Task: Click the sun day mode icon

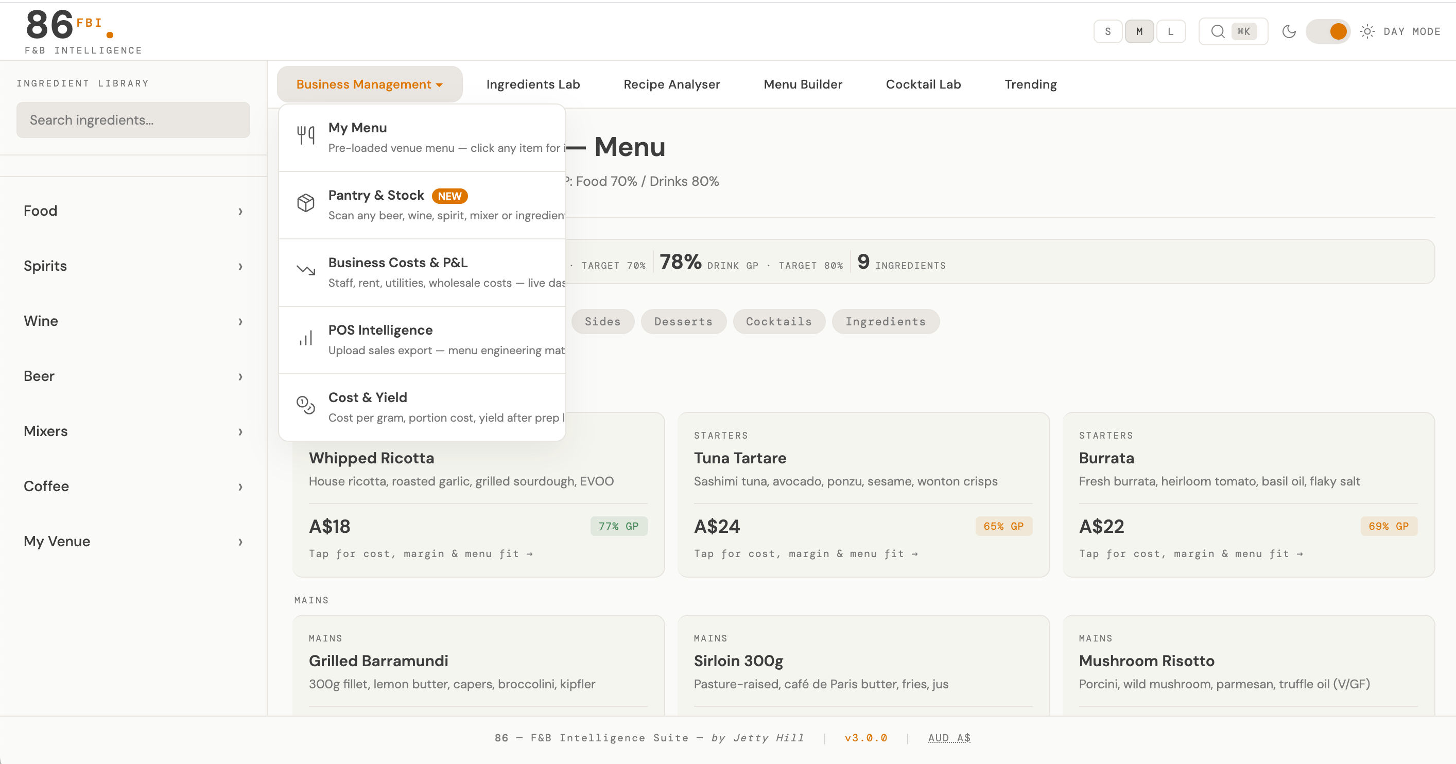Action: tap(1367, 31)
